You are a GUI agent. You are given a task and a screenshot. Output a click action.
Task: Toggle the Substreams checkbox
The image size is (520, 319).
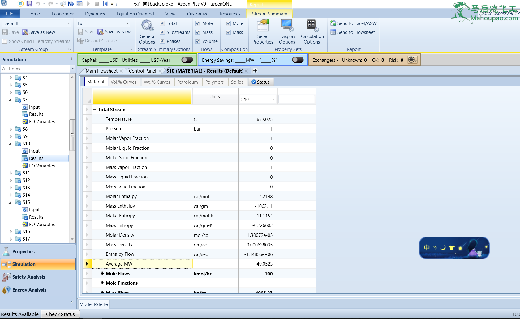click(162, 32)
